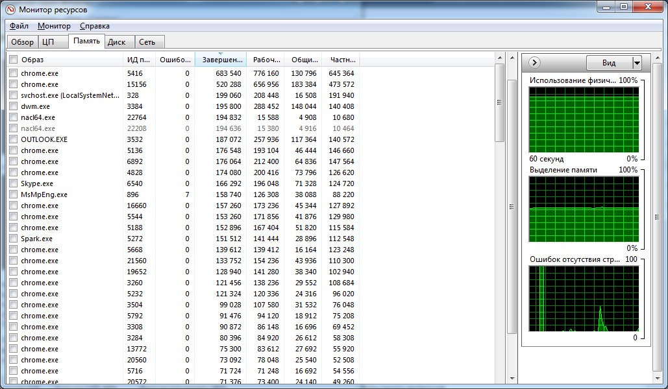Switch to the Обзор tab
This screenshot has width=668, height=389.
[22, 41]
